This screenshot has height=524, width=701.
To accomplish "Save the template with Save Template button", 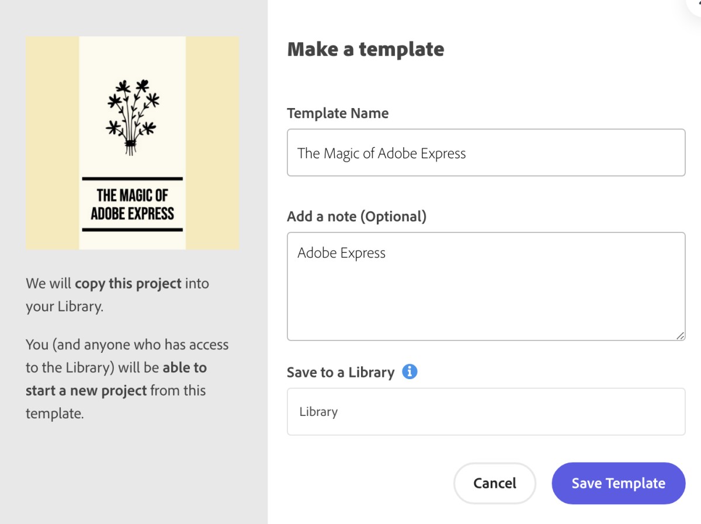I will (618, 483).
